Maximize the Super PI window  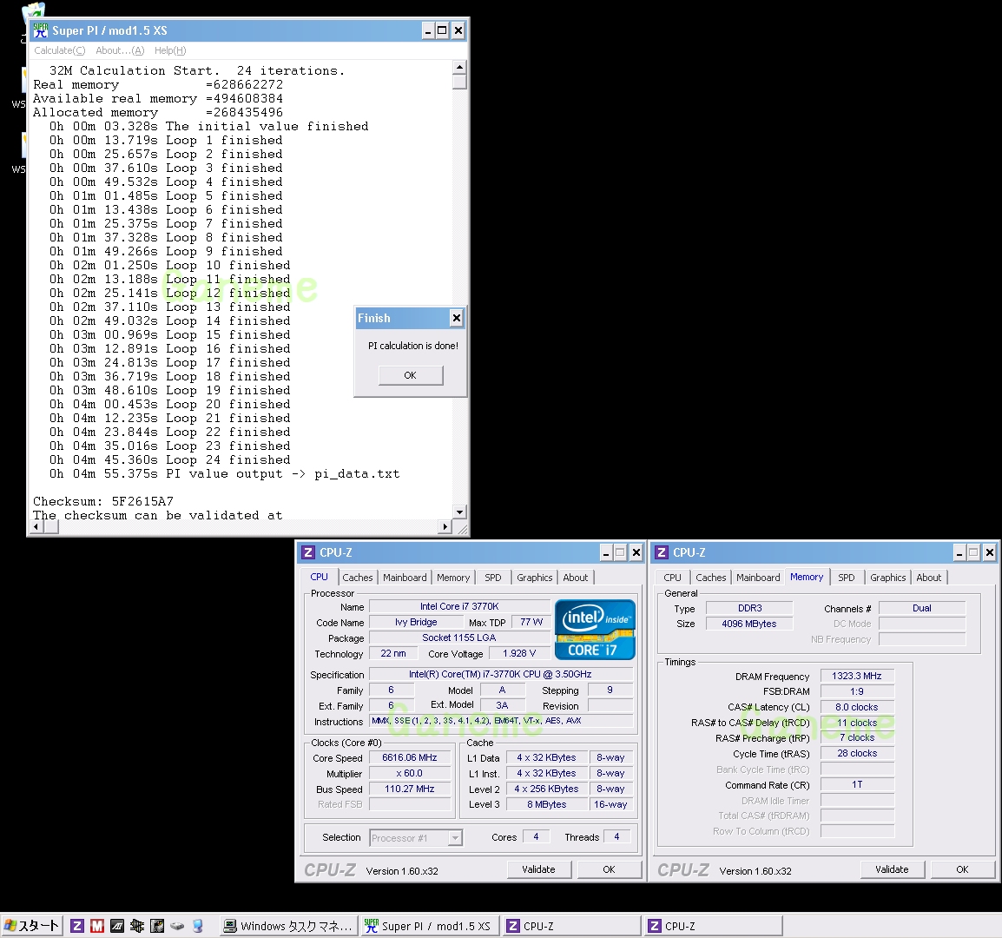[442, 30]
